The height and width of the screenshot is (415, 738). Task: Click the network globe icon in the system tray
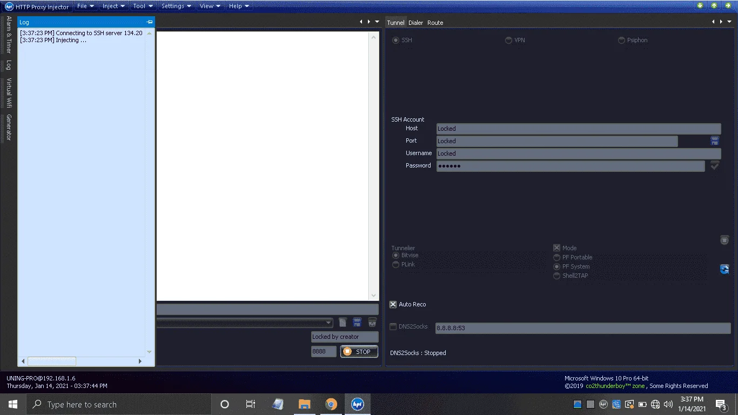655,404
